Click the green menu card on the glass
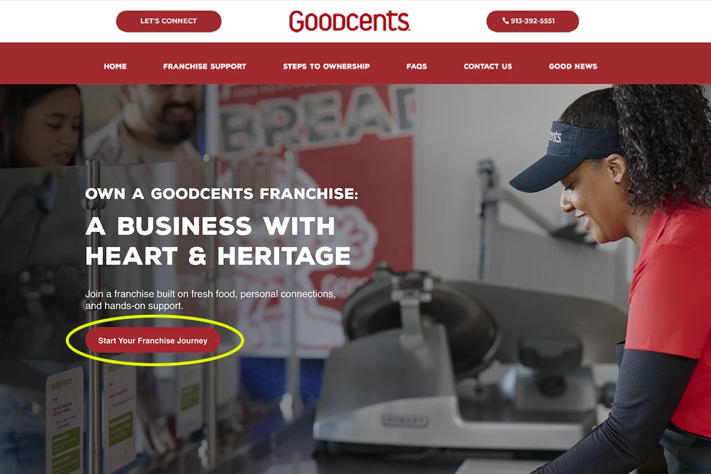The height and width of the screenshot is (474, 711). point(64,421)
